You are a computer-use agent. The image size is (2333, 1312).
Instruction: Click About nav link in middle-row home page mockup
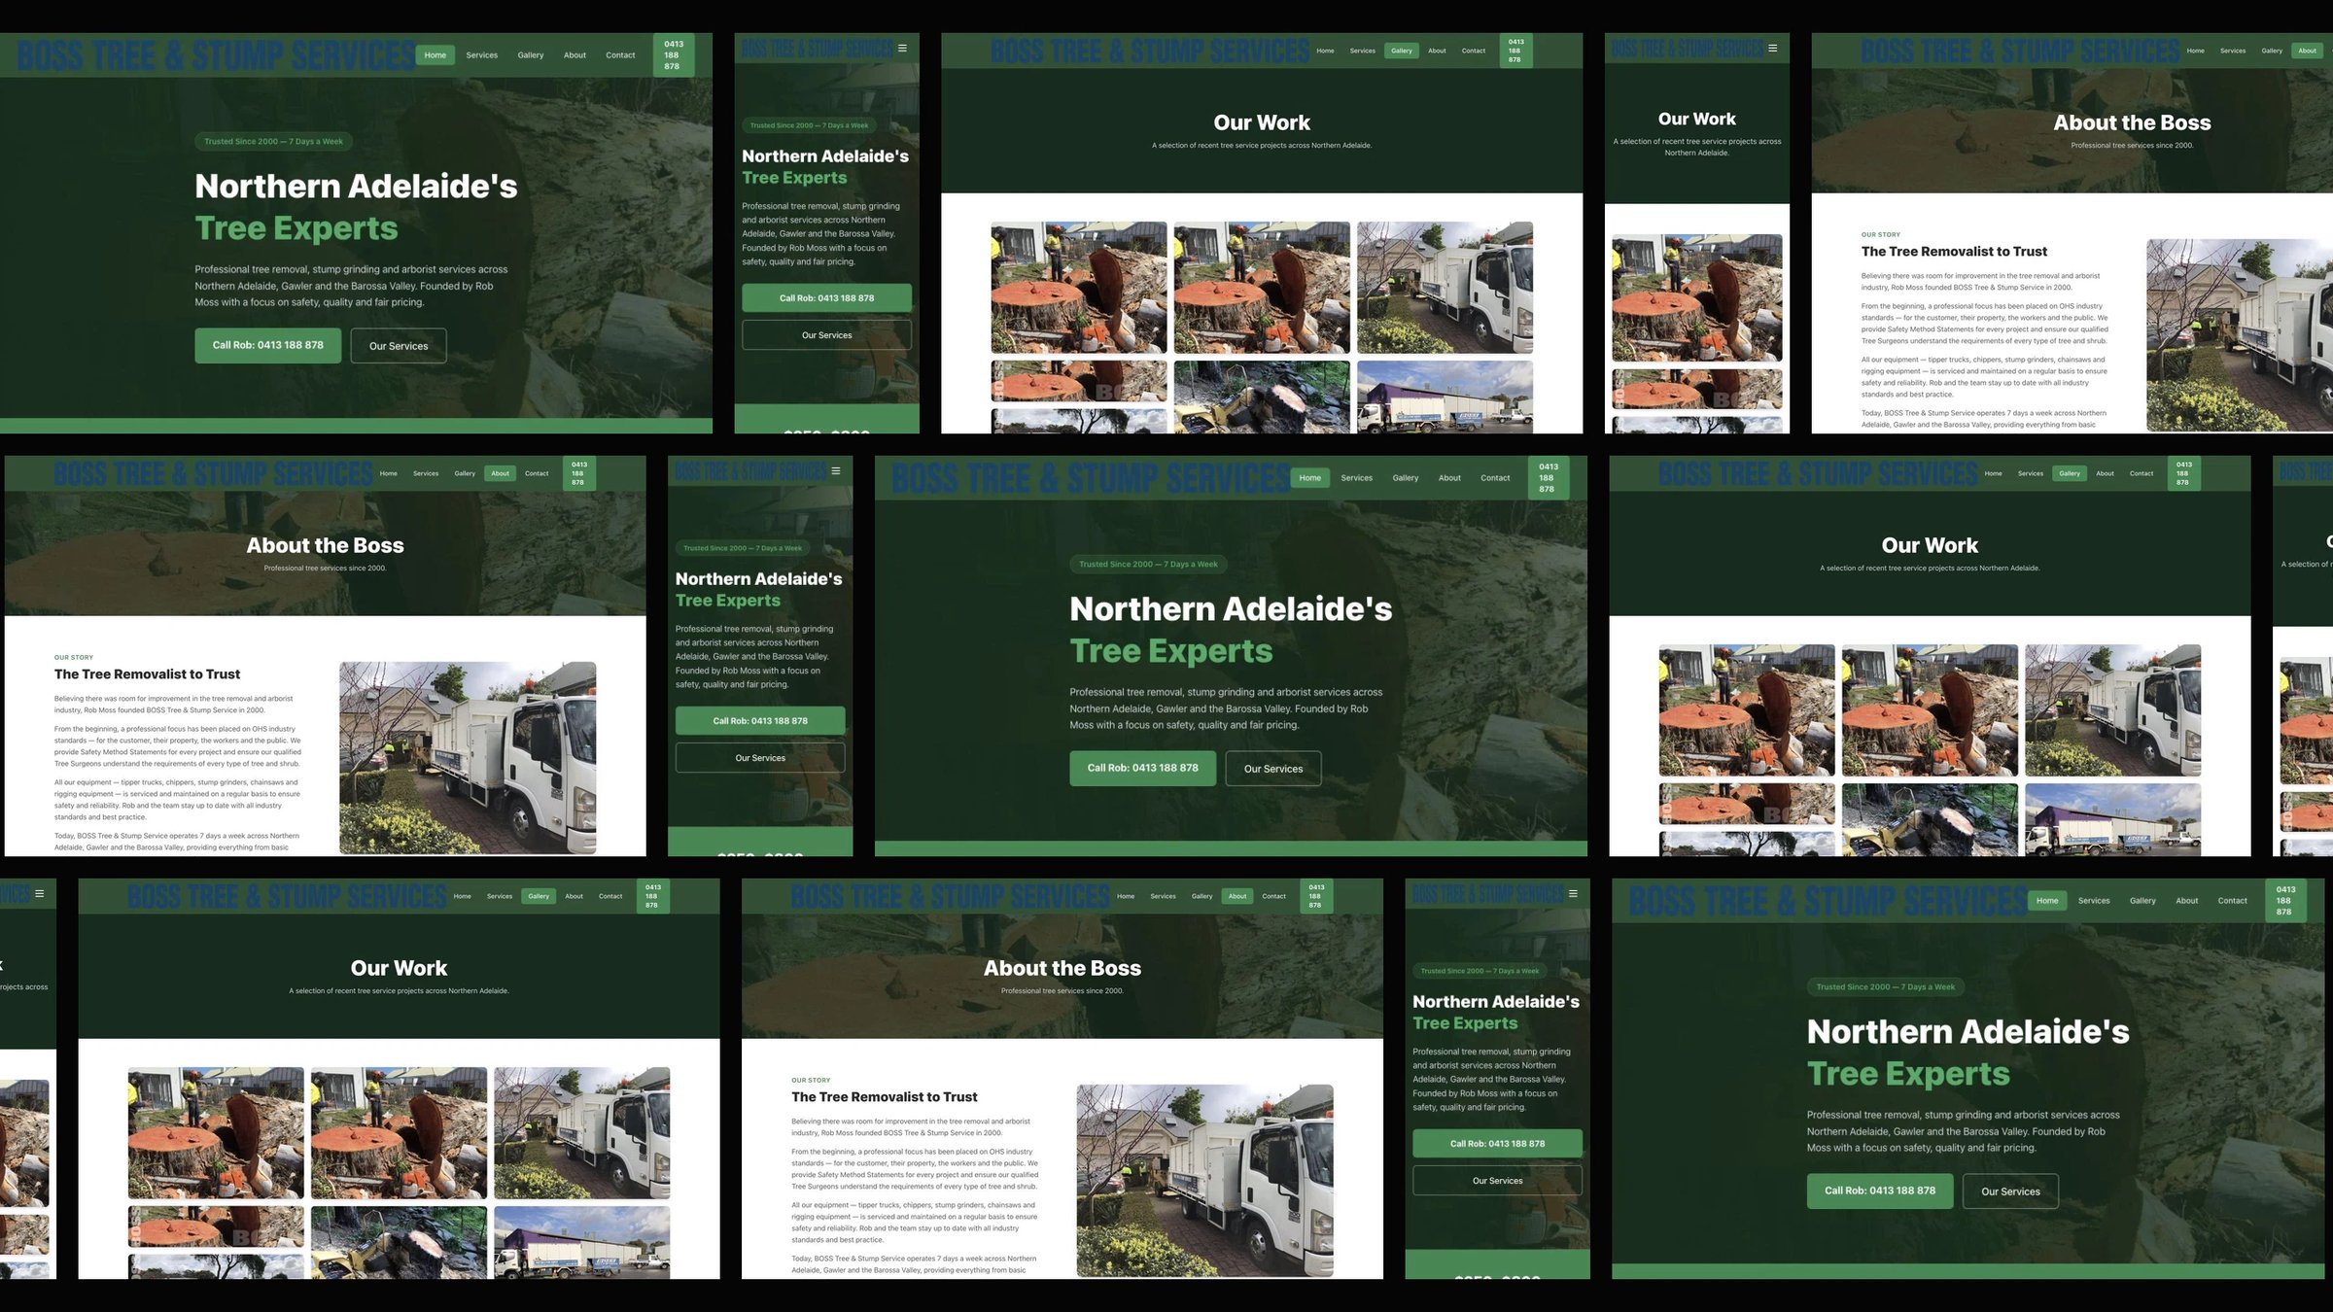coord(1449,478)
